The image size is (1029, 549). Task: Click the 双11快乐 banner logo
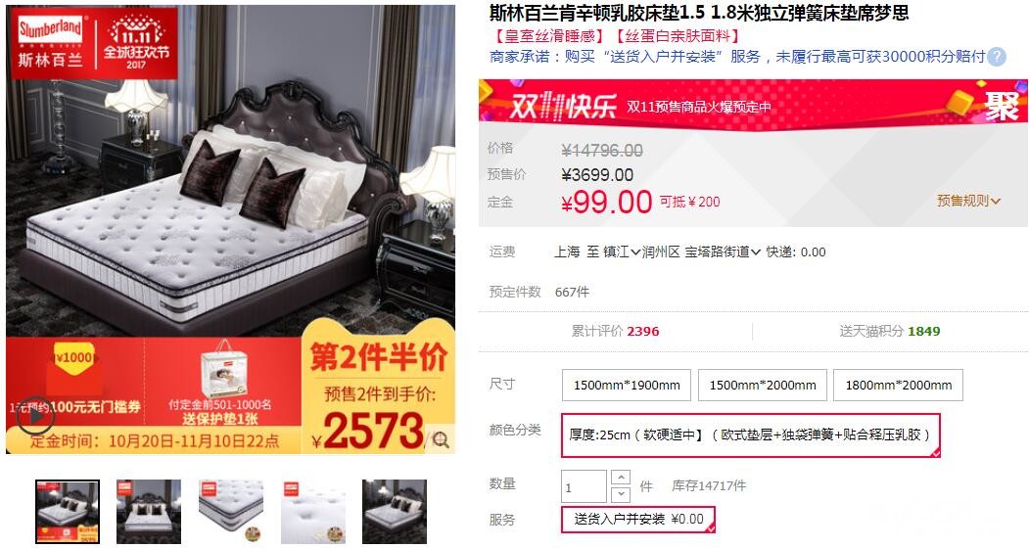point(563,107)
